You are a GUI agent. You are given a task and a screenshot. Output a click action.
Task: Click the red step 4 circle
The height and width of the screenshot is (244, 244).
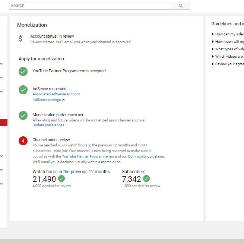(23, 141)
